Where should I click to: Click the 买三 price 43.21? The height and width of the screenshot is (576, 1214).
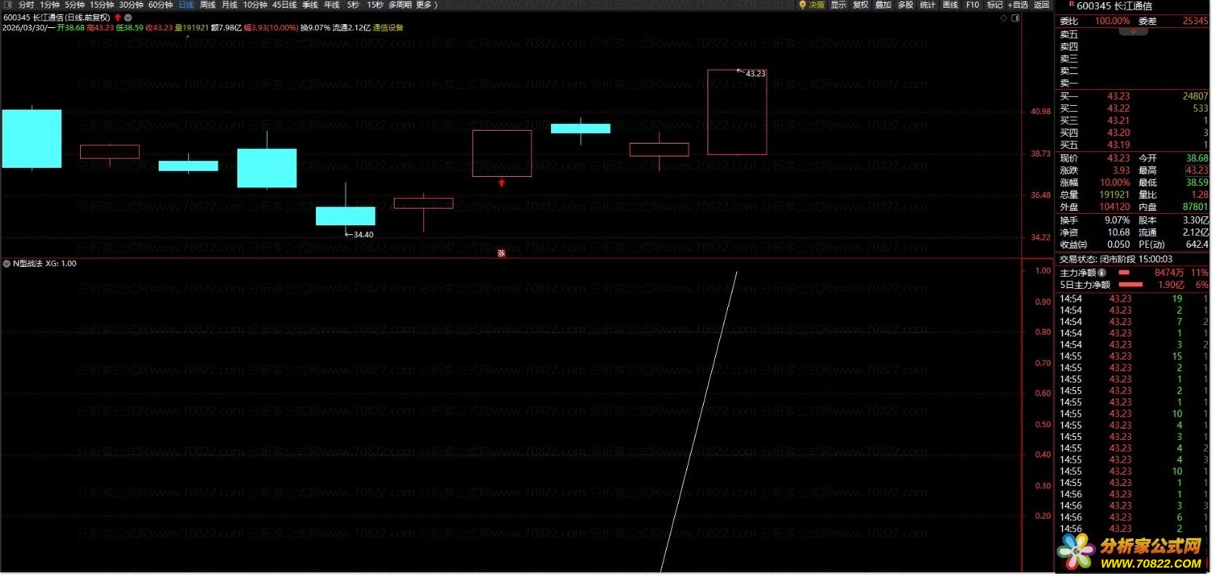point(1119,121)
